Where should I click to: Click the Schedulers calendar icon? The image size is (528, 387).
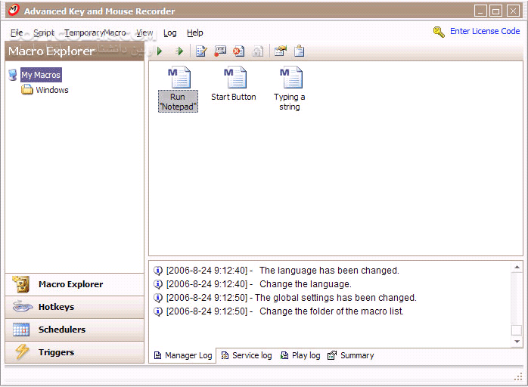click(x=21, y=330)
